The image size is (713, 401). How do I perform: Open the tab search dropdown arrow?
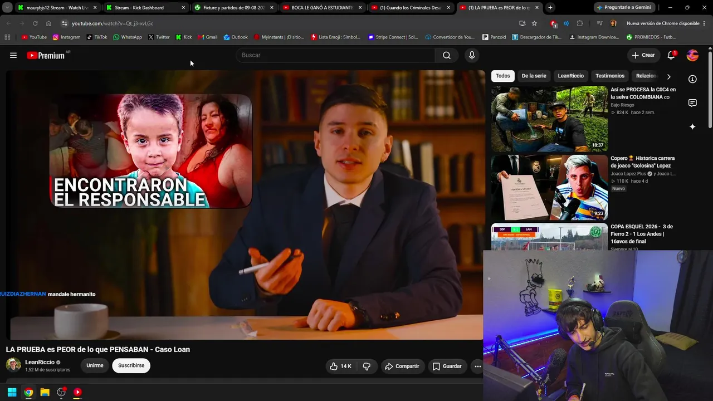[x=7, y=8]
